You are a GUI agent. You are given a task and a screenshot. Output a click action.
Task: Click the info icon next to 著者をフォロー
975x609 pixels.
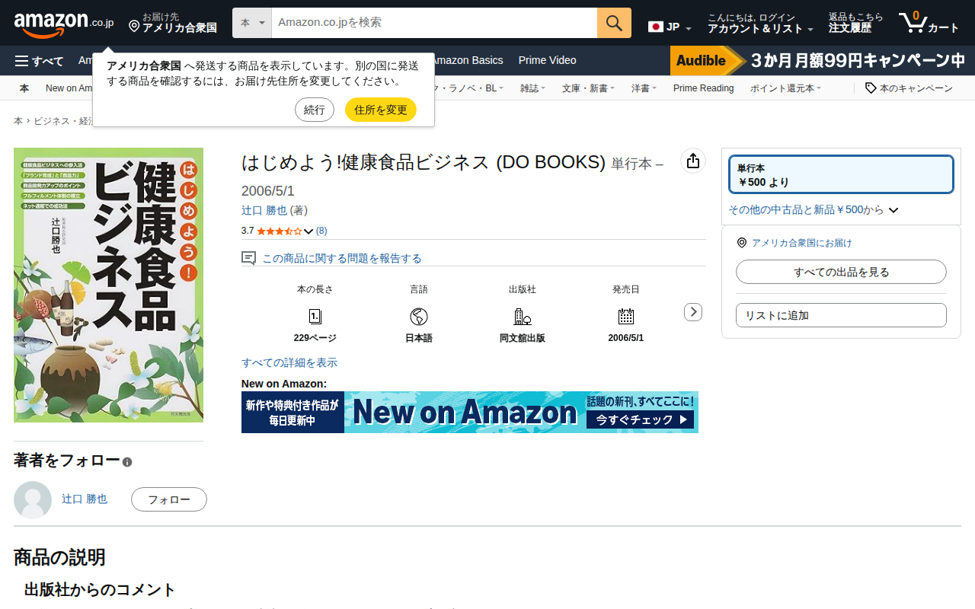127,462
